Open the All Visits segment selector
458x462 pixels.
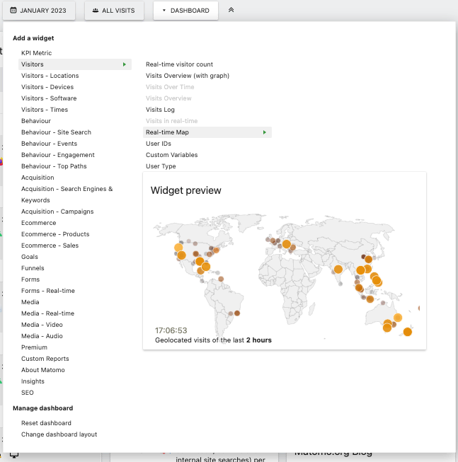point(114,11)
